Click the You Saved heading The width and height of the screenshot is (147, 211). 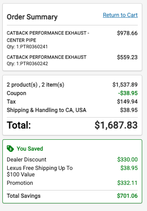tap(30, 149)
